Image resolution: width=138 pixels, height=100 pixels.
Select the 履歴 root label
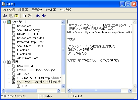[15, 62]
